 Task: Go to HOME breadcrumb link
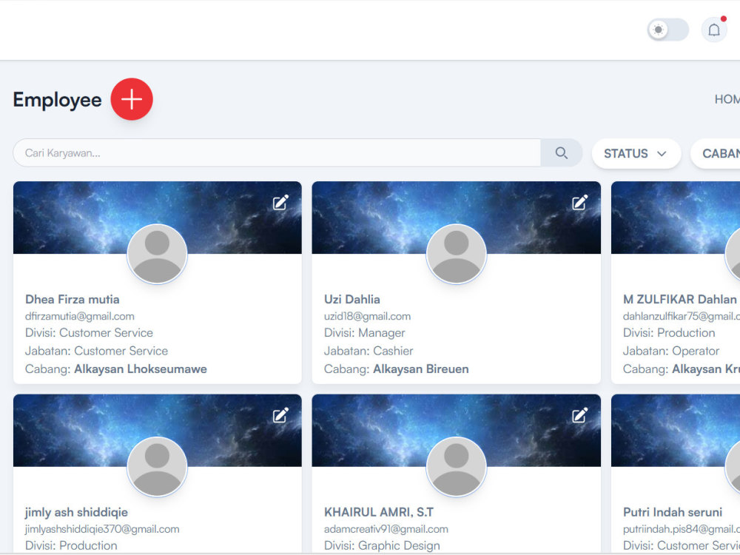click(727, 99)
